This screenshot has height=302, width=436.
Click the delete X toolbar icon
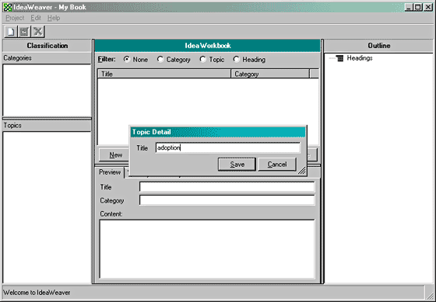pyautogui.click(x=38, y=31)
